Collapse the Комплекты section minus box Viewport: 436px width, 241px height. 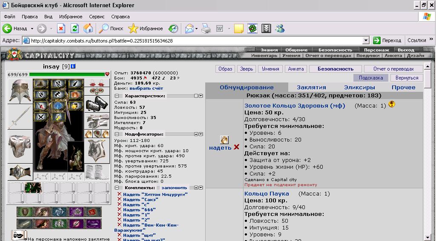click(x=117, y=188)
